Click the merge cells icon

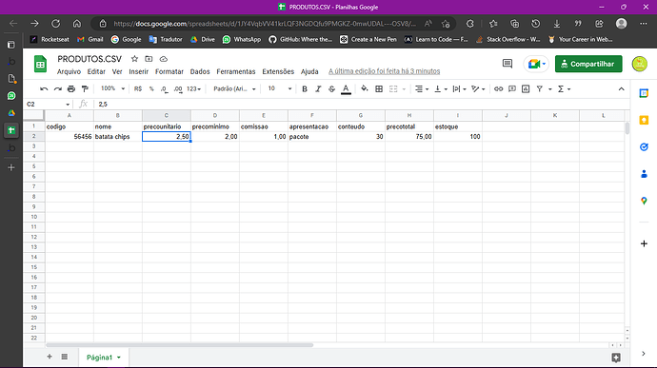393,88
